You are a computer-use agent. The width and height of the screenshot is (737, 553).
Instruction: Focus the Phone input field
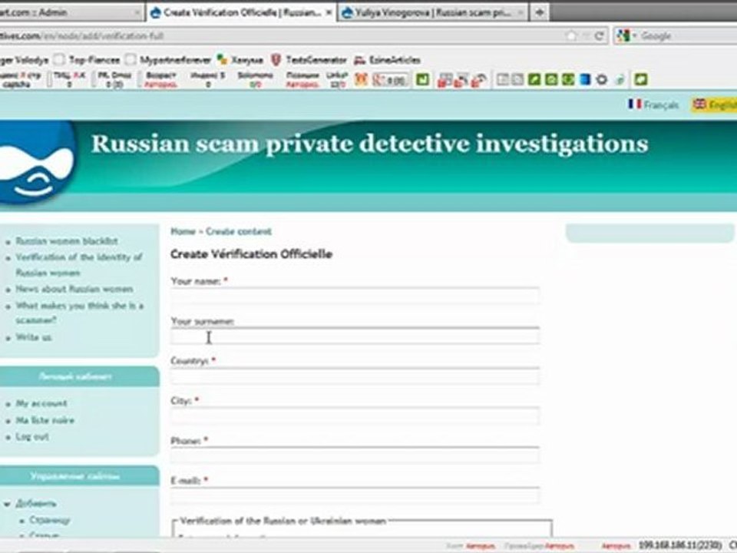[355, 455]
